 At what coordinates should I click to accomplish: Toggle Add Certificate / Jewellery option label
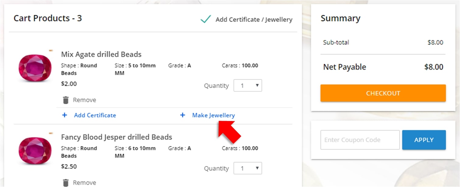tap(254, 20)
